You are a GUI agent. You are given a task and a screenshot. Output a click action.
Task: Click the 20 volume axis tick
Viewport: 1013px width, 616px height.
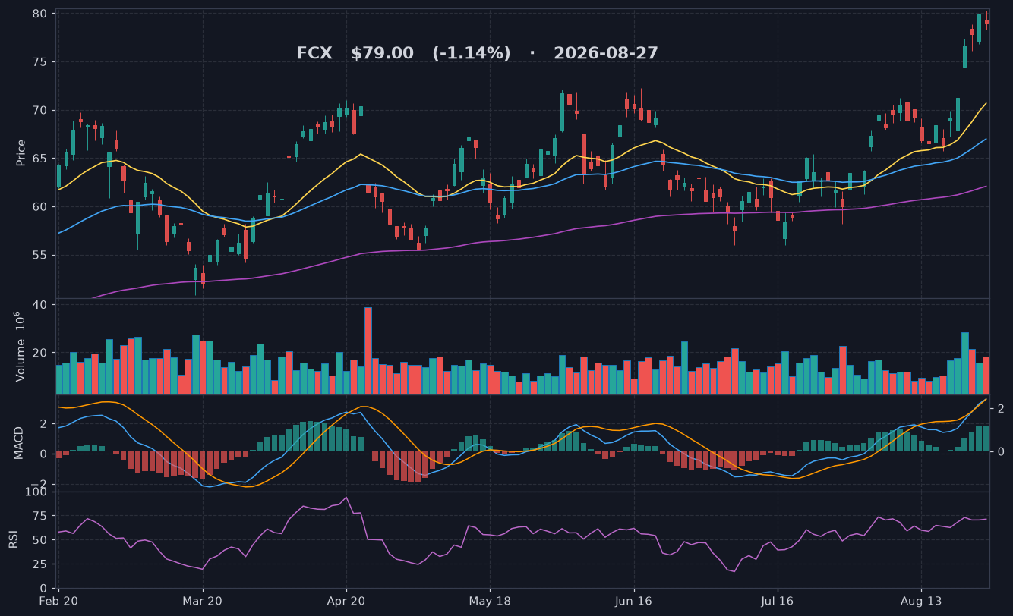(39, 353)
